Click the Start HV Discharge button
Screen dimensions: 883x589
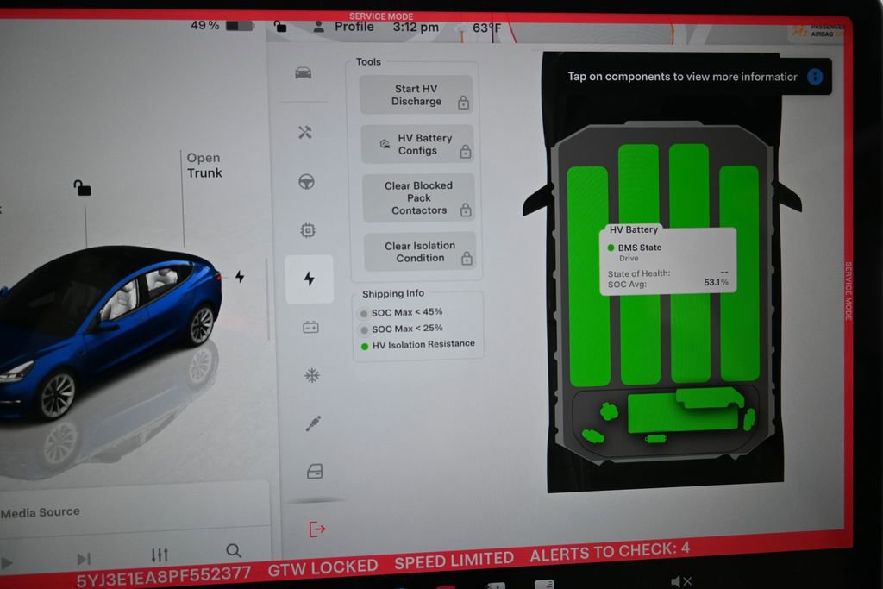(x=416, y=95)
